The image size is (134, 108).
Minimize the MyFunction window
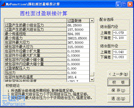[x=118, y=4]
